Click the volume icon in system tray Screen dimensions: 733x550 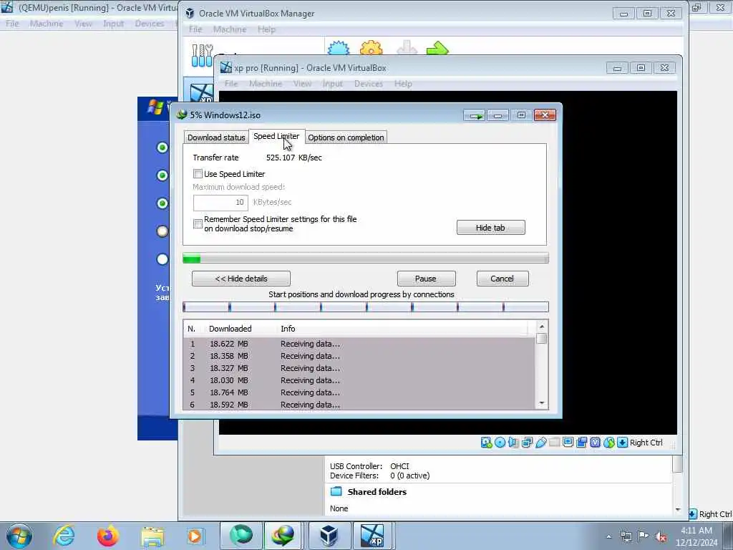661,536
